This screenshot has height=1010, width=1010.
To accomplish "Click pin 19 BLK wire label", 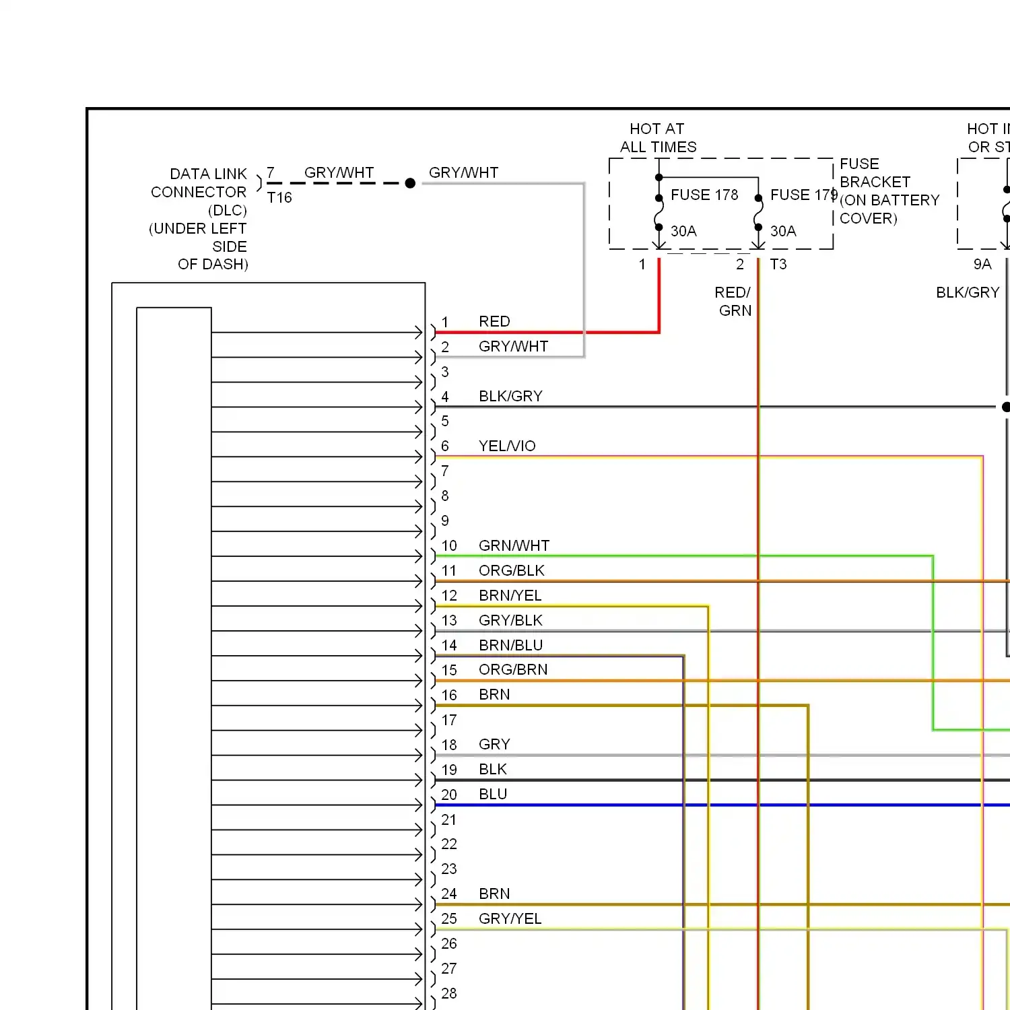I will 493,769.
